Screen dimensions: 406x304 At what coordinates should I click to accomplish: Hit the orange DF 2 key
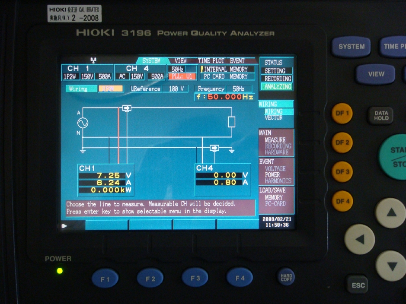[x=342, y=142]
